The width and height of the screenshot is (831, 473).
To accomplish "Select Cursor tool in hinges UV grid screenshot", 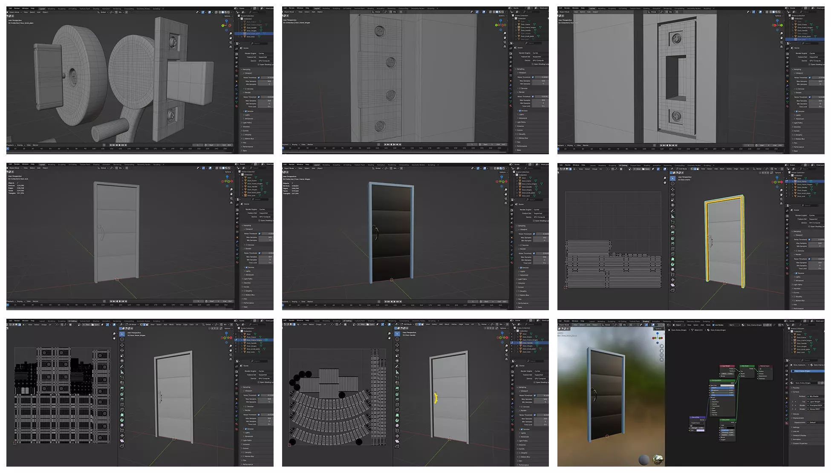I will click(122, 339).
